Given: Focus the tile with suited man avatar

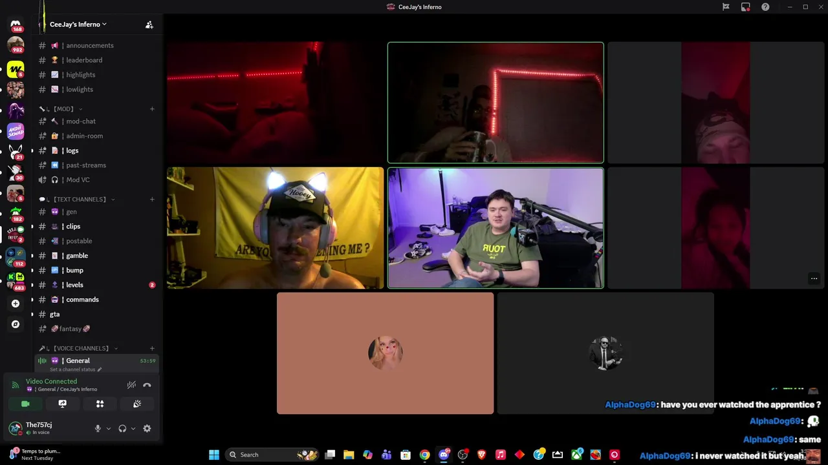Looking at the screenshot, I should pos(605,353).
